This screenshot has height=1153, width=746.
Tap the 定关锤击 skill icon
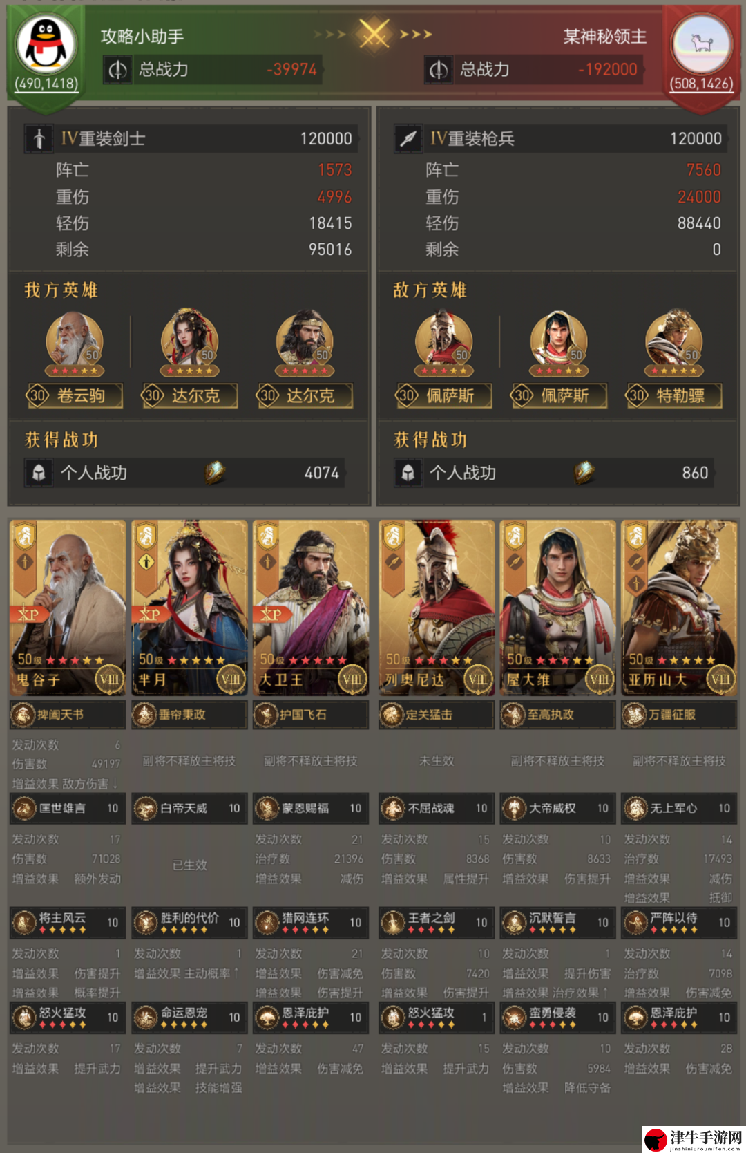click(392, 715)
